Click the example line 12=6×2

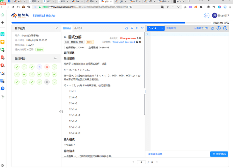point(73,97)
